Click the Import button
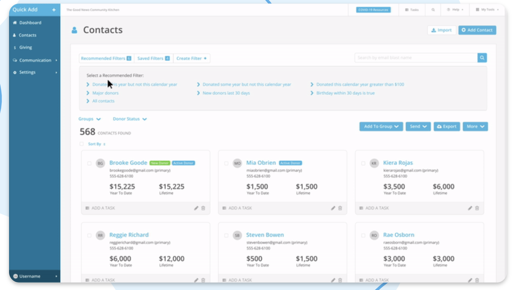 [x=442, y=30]
